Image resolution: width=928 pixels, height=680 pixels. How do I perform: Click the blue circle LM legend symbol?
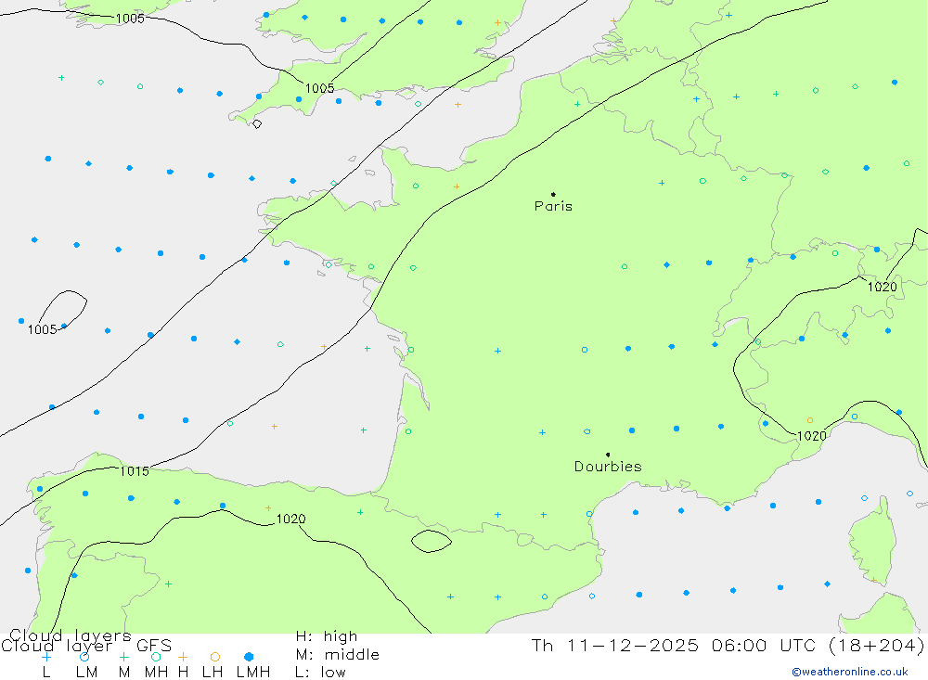pos(84,657)
